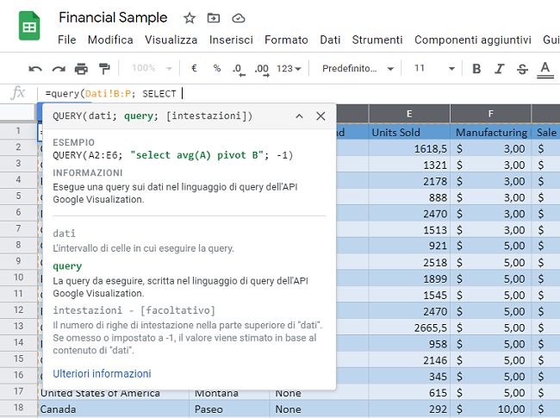560x418 pixels.
Task: Print the spreadsheet
Action: coord(81,68)
